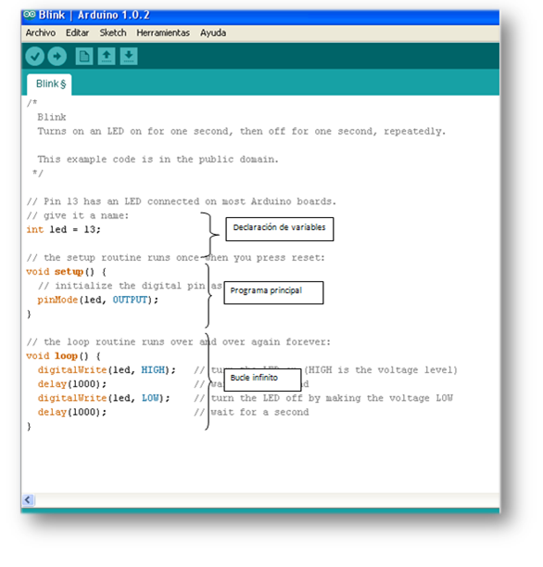The height and width of the screenshot is (567, 543).
Task: Click the horizontal scrollbar left arrow
Action: pyautogui.click(x=28, y=500)
